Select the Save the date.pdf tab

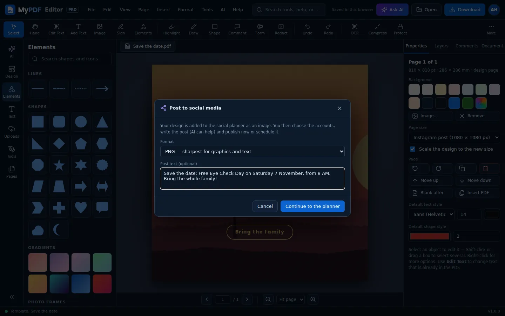click(x=148, y=46)
